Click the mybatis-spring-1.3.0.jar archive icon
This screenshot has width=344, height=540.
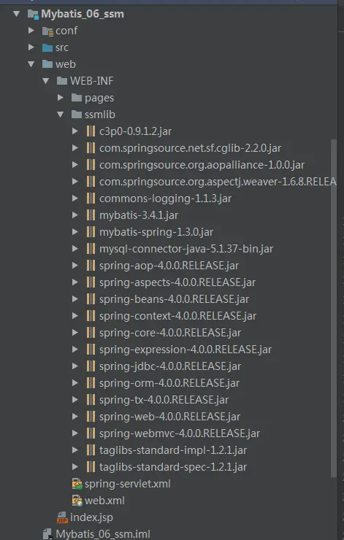[91, 232]
